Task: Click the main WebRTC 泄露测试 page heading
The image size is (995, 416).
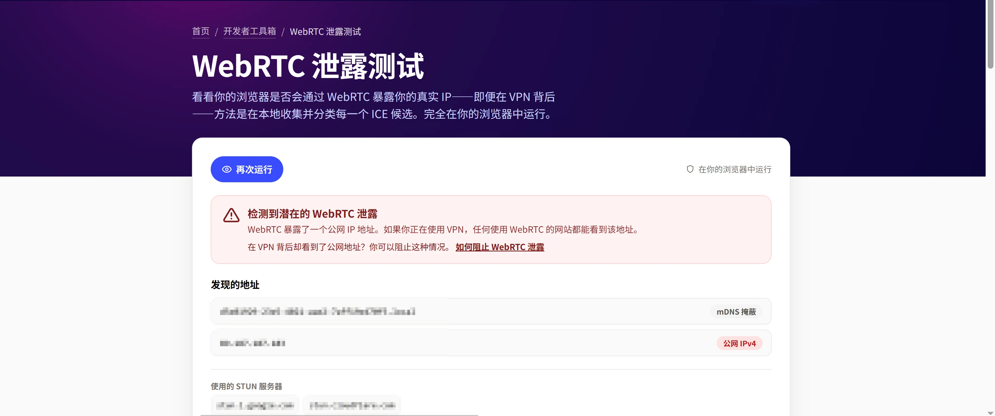Action: [x=308, y=66]
